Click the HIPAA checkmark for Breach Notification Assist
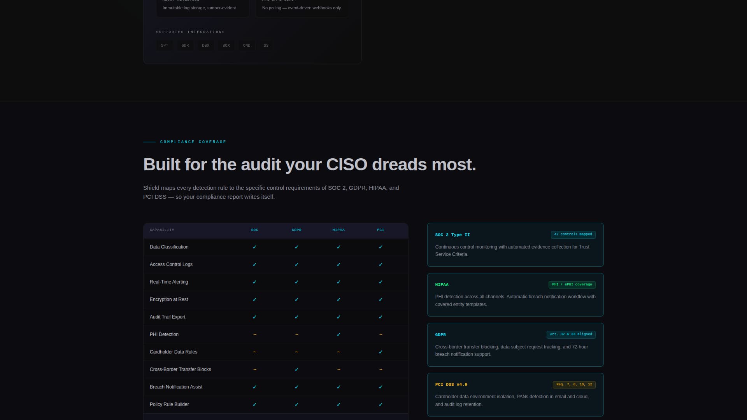The height and width of the screenshot is (420, 747). [x=338, y=387]
